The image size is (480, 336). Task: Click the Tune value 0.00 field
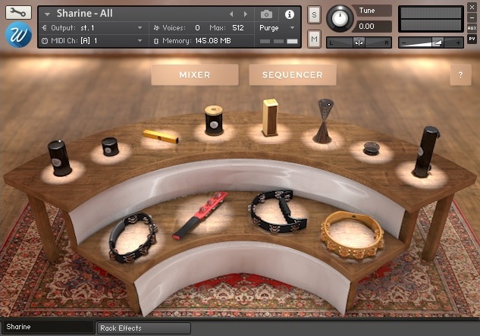(x=371, y=27)
